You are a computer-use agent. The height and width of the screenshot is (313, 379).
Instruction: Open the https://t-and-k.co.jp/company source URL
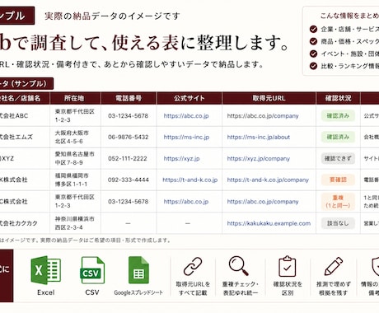click(x=268, y=180)
